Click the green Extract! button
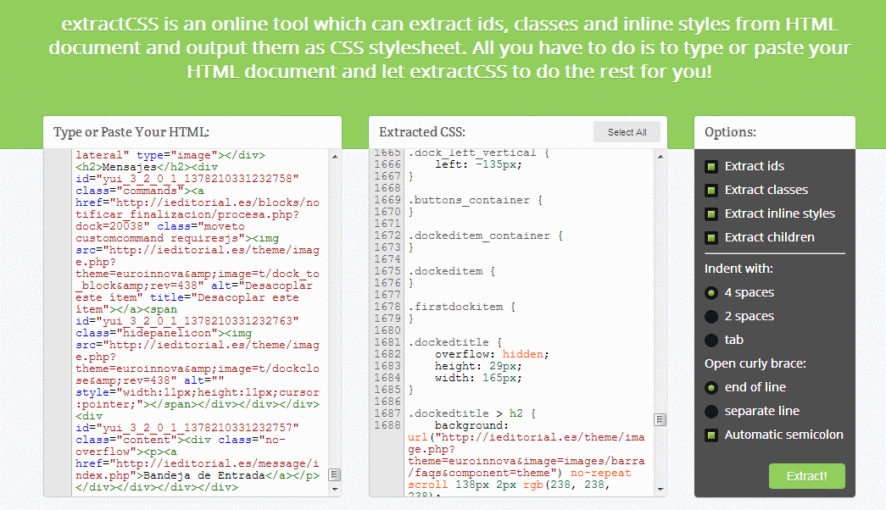Screen dimensions: 886x510 (806, 476)
